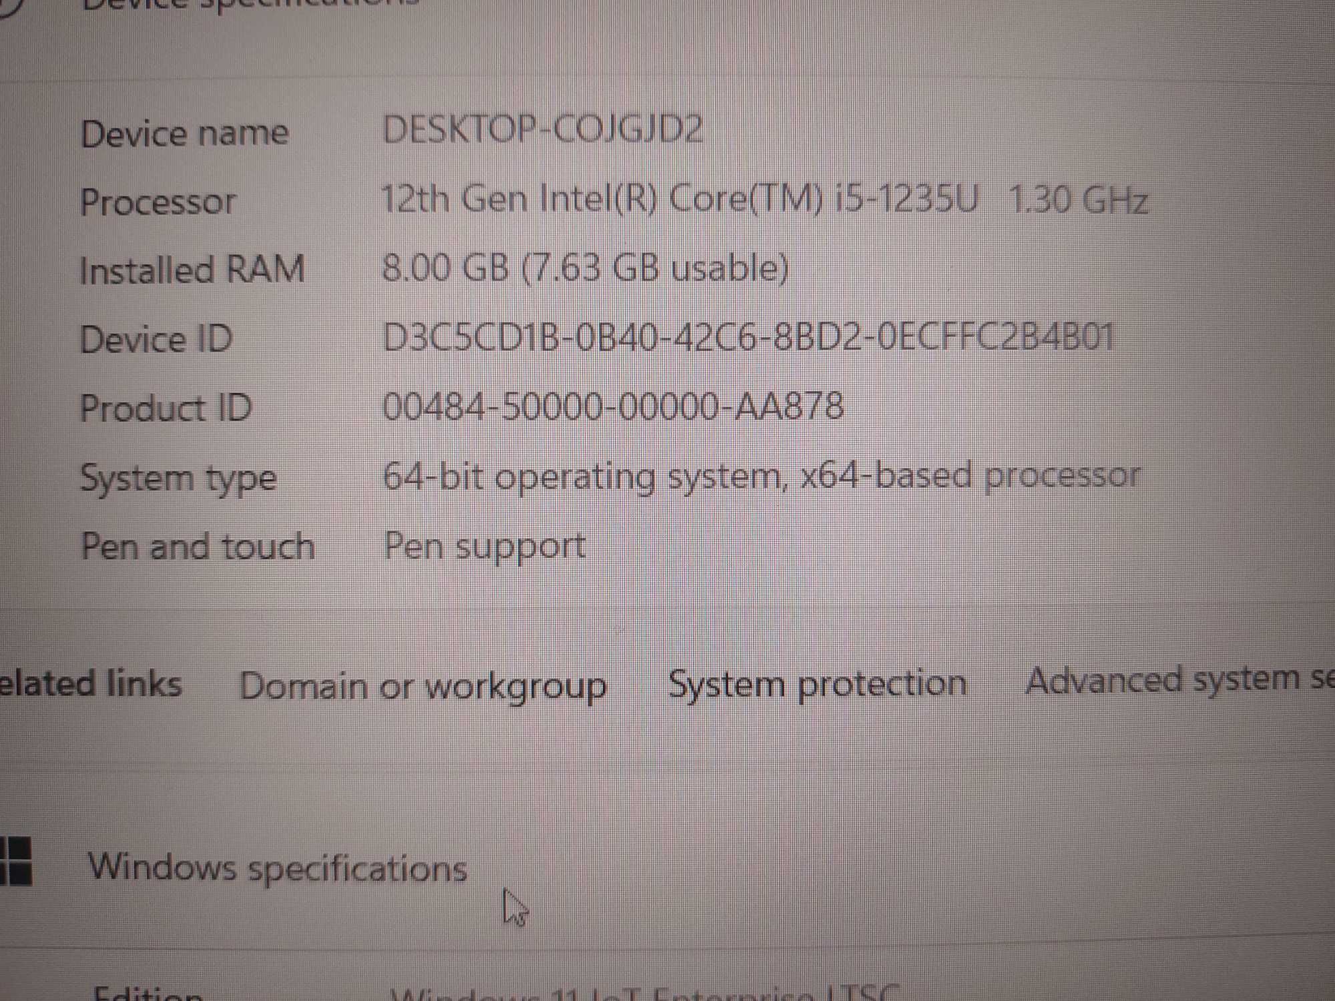Open the Domain or workgroup link
This screenshot has height=1001, width=1335.
tap(423, 687)
